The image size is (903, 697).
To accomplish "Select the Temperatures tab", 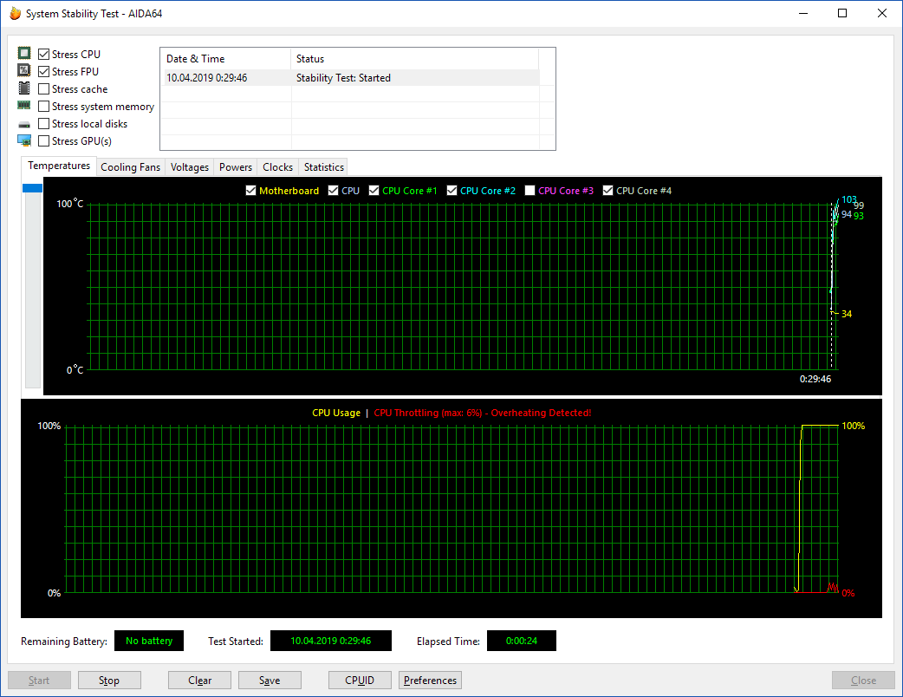I will pos(59,166).
